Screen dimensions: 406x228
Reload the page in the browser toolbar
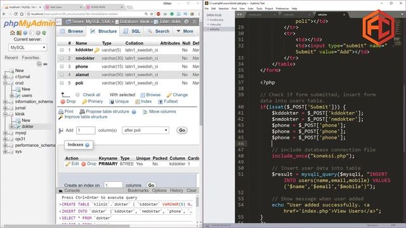click(16, 14)
